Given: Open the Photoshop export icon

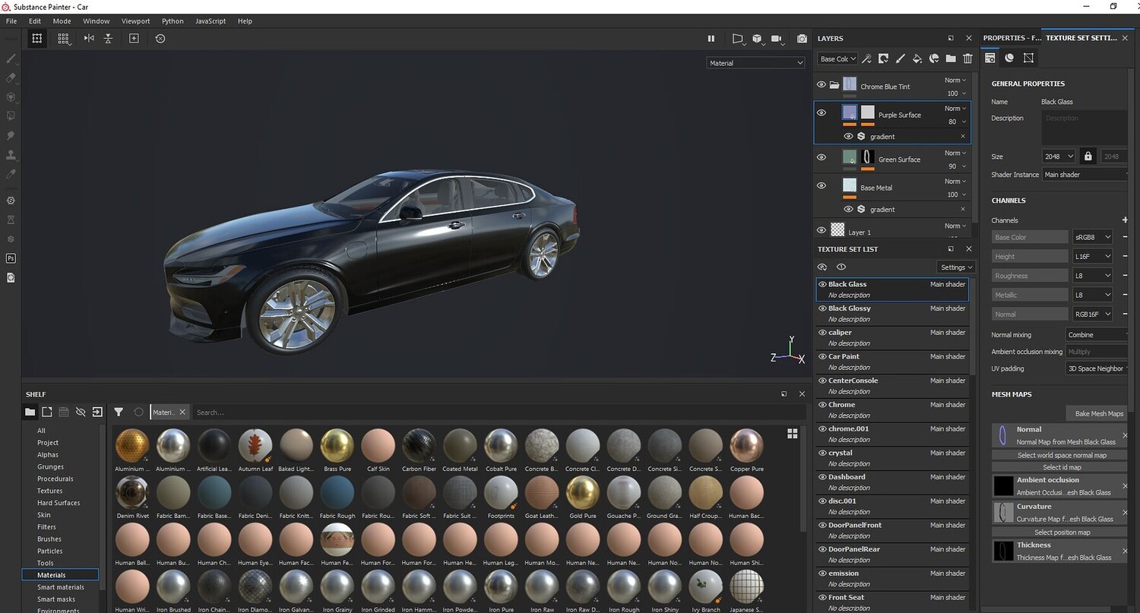Looking at the screenshot, I should click(x=11, y=258).
